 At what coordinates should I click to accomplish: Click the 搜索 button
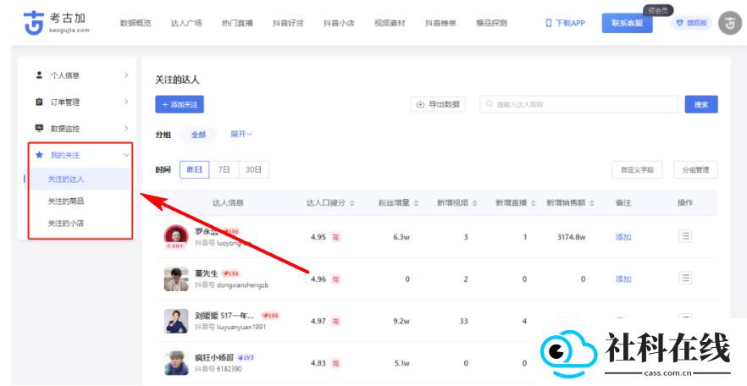point(701,104)
